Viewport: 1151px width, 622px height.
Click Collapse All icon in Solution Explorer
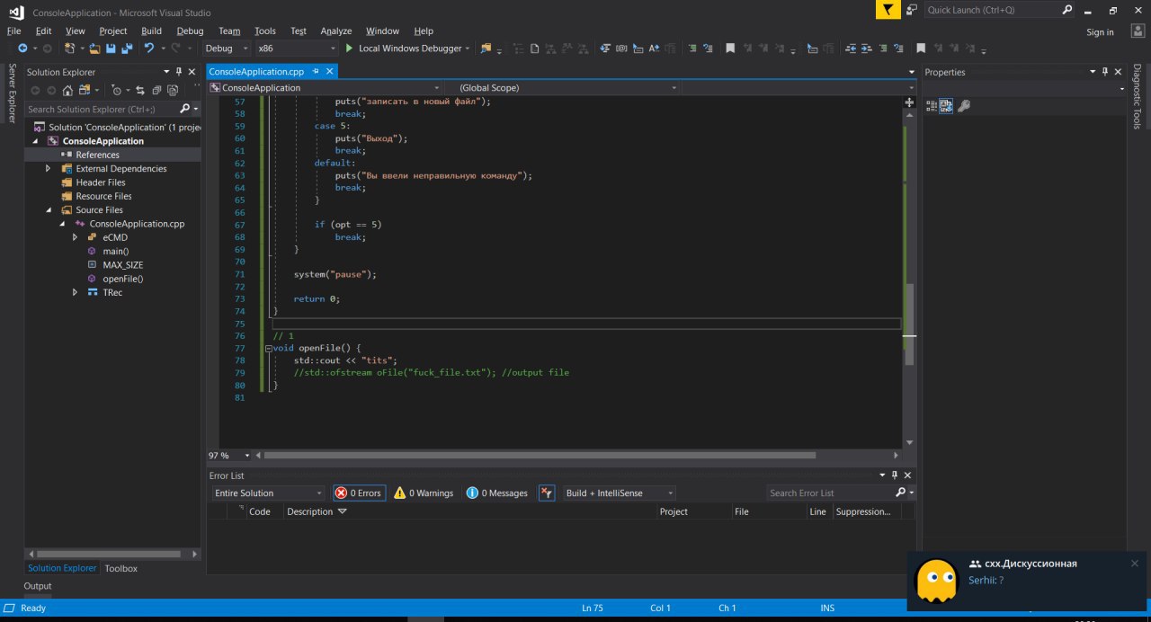coord(156,90)
